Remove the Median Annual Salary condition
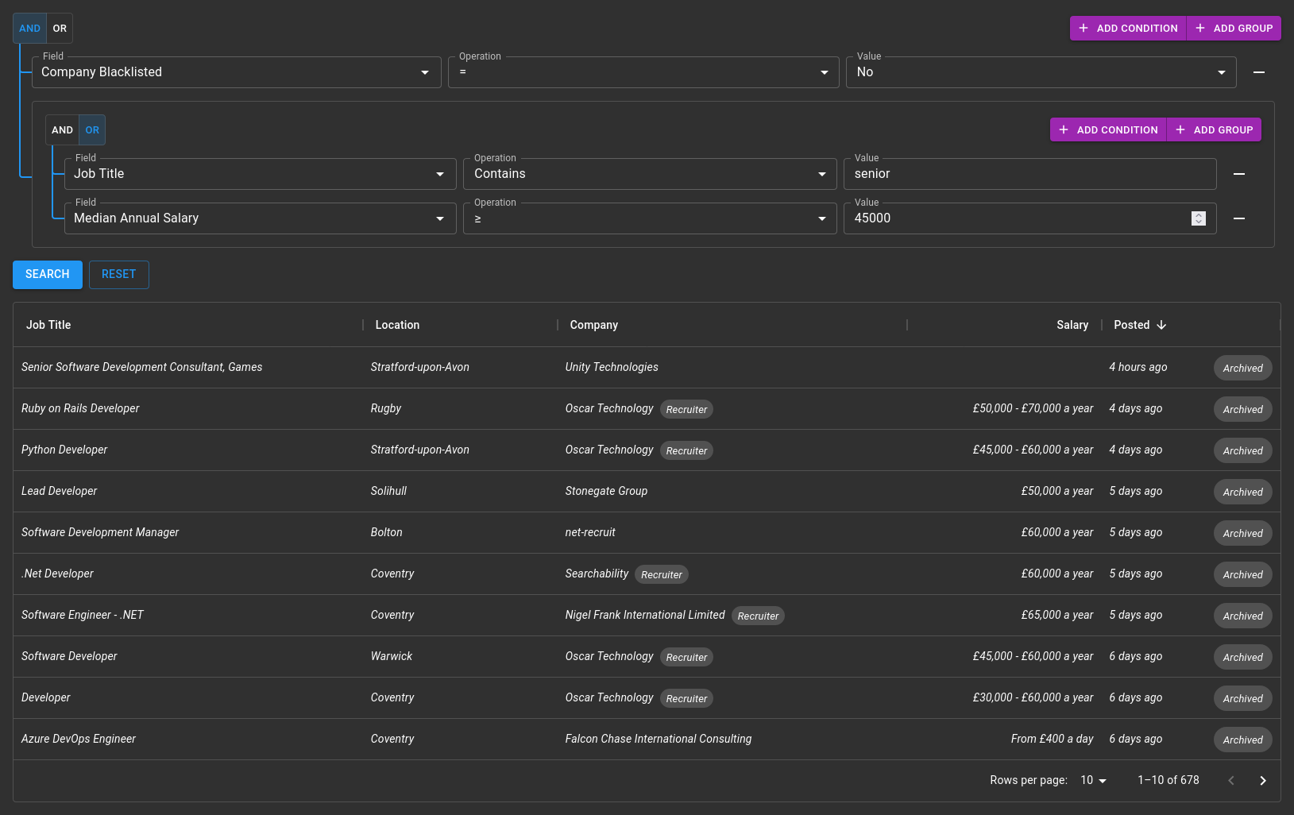 point(1238,218)
